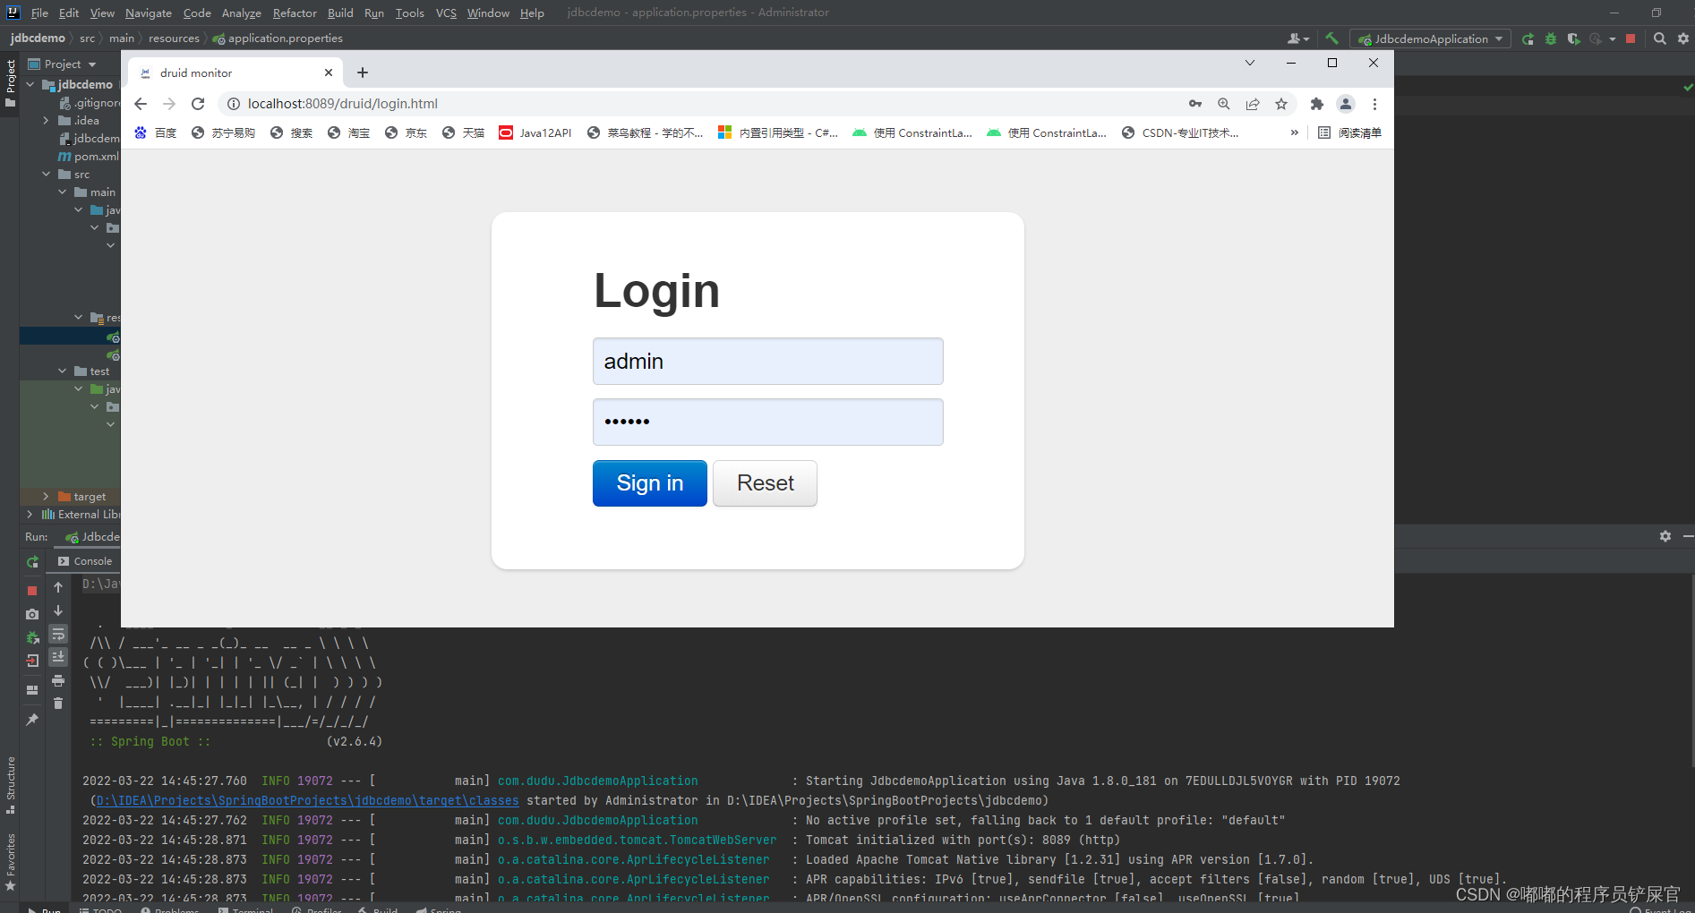This screenshot has height=913, width=1695.
Task: Collapse the jdbcdemo project root
Action: (x=30, y=84)
